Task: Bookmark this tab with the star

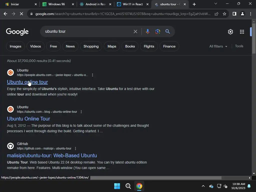Action: tap(224, 14)
